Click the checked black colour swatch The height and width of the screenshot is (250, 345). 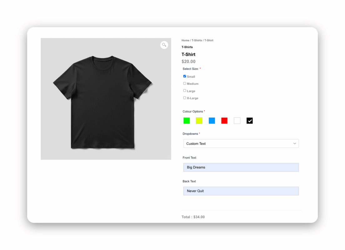point(249,121)
